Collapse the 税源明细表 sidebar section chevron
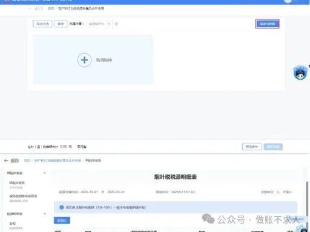Screen dimensions: 310x232 [x=45, y=214]
